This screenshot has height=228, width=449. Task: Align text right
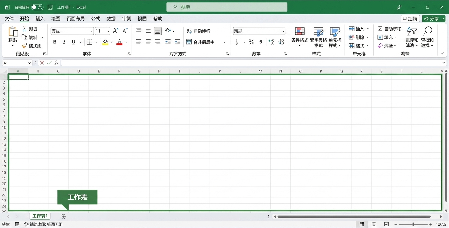pyautogui.click(x=158, y=42)
